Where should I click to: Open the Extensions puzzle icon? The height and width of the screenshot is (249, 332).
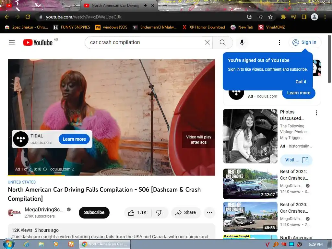click(283, 17)
